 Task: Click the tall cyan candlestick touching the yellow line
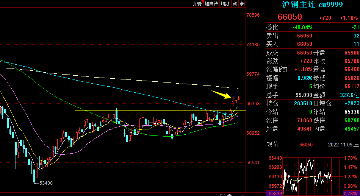point(116,115)
